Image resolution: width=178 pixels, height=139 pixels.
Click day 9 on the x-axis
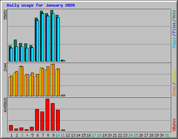click(53, 135)
